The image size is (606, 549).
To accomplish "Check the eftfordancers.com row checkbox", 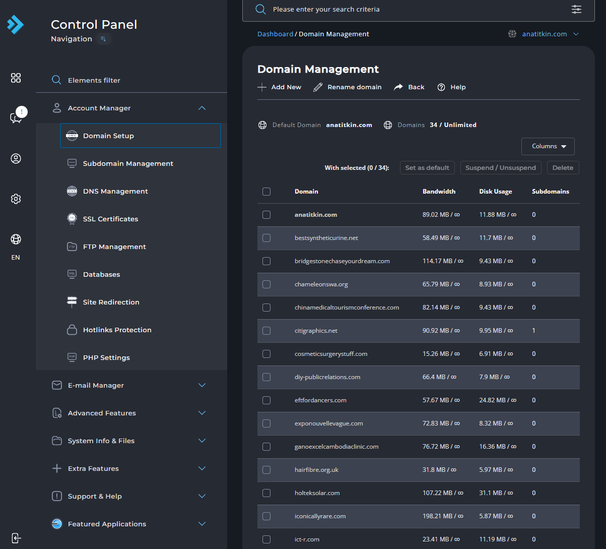I will [x=266, y=400].
